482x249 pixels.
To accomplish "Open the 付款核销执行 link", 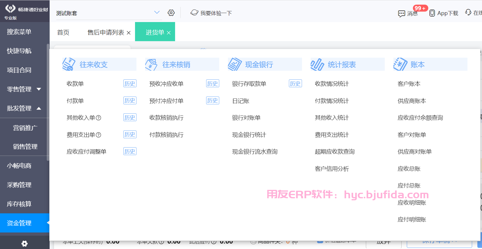I will coord(166,135).
